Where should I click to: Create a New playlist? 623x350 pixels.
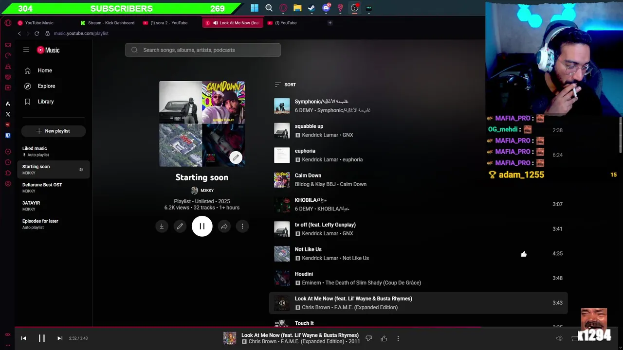tap(54, 131)
